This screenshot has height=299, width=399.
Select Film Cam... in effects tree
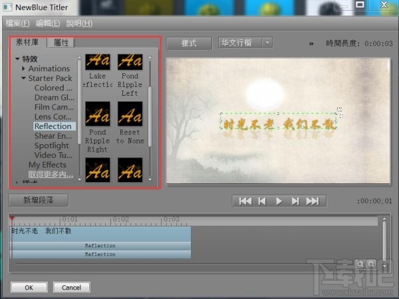tap(55, 107)
